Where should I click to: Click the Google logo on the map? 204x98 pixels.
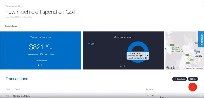point(171,68)
